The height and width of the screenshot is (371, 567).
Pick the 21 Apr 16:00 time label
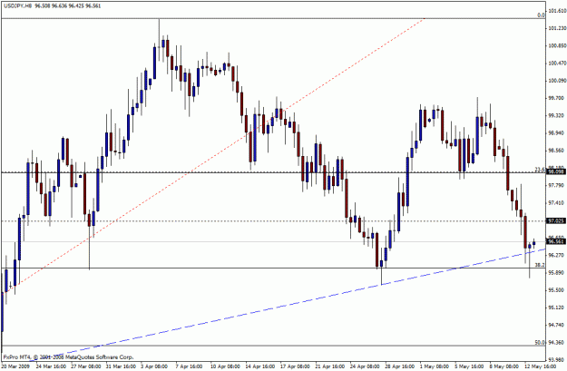point(329,366)
